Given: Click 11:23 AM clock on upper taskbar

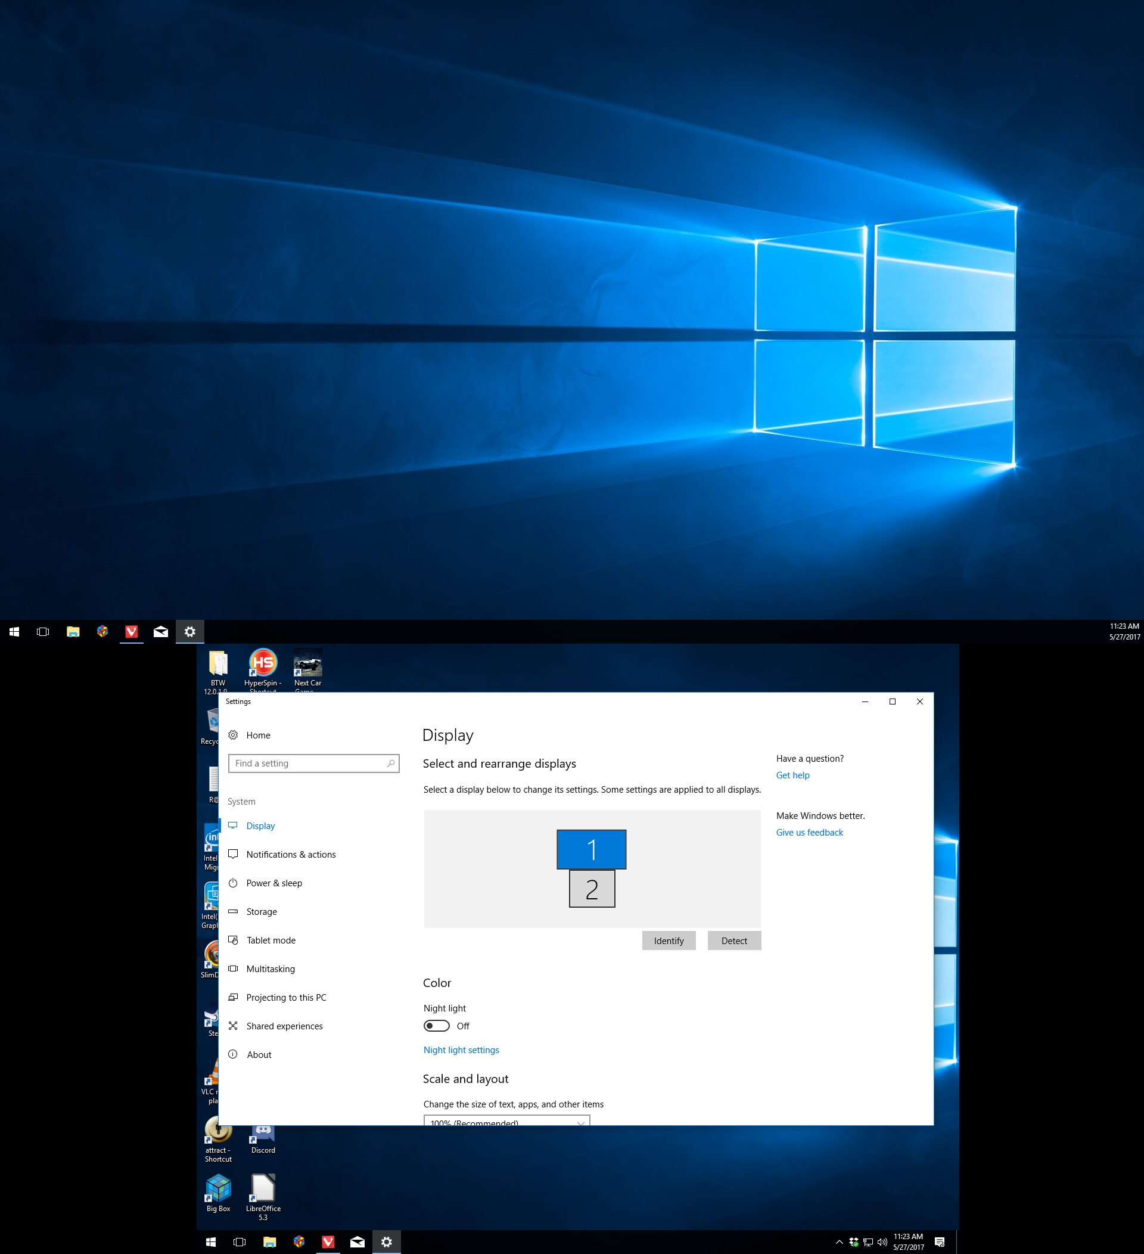Looking at the screenshot, I should 1124,632.
